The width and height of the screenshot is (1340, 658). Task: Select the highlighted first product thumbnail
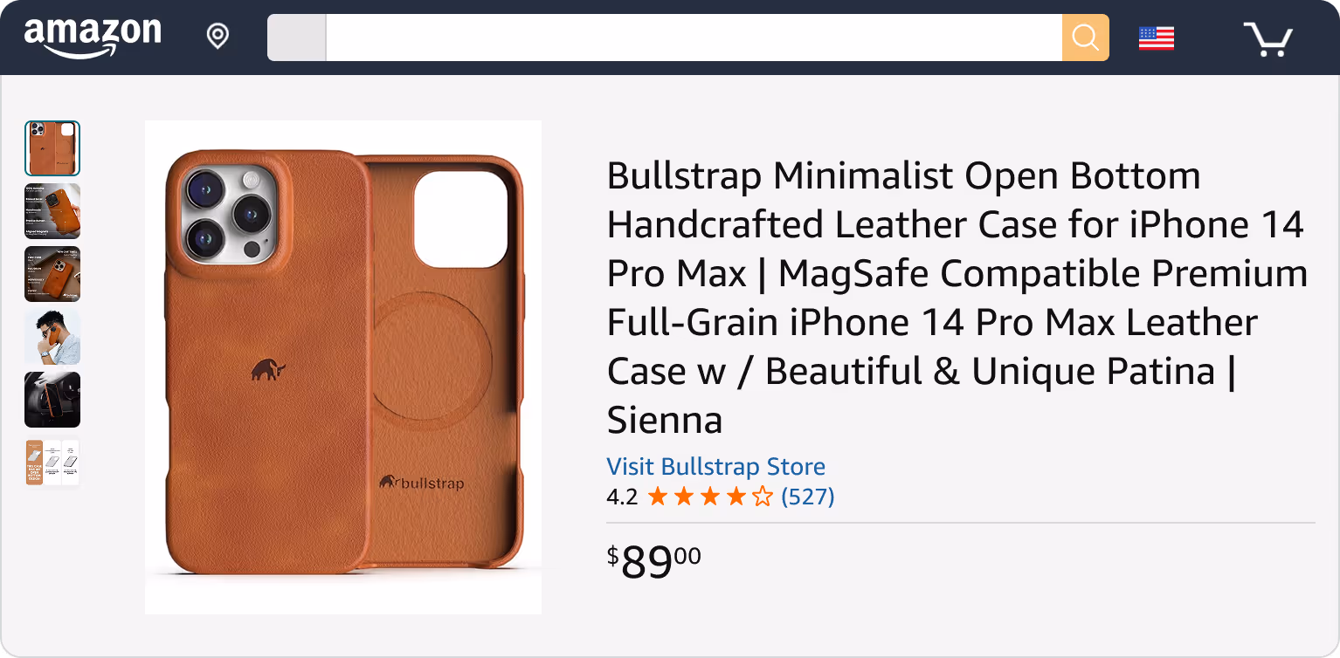[x=52, y=148]
